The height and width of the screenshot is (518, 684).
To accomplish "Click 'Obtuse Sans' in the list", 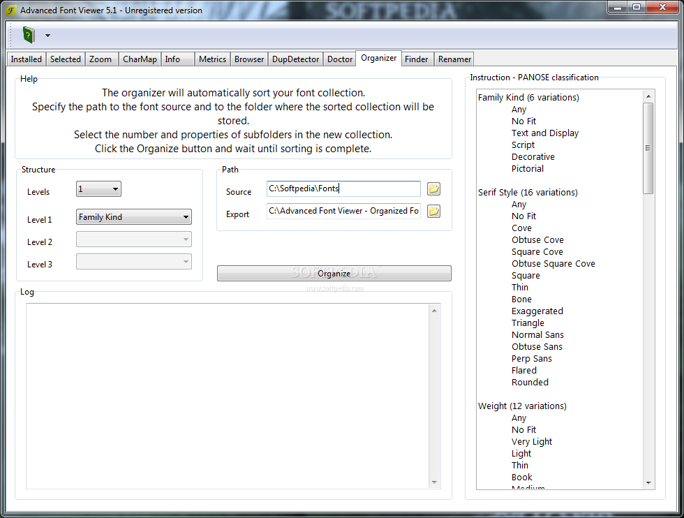I will coord(537,346).
